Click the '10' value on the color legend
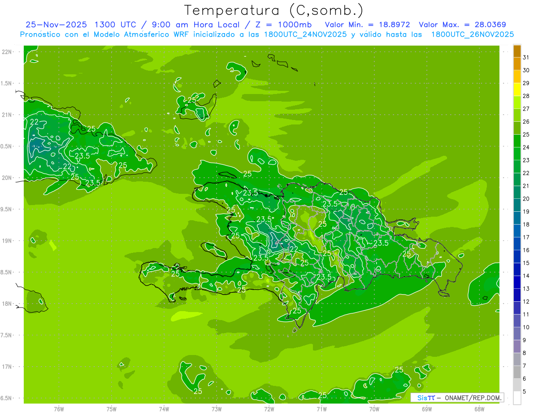The image size is (538, 415). 526,327
